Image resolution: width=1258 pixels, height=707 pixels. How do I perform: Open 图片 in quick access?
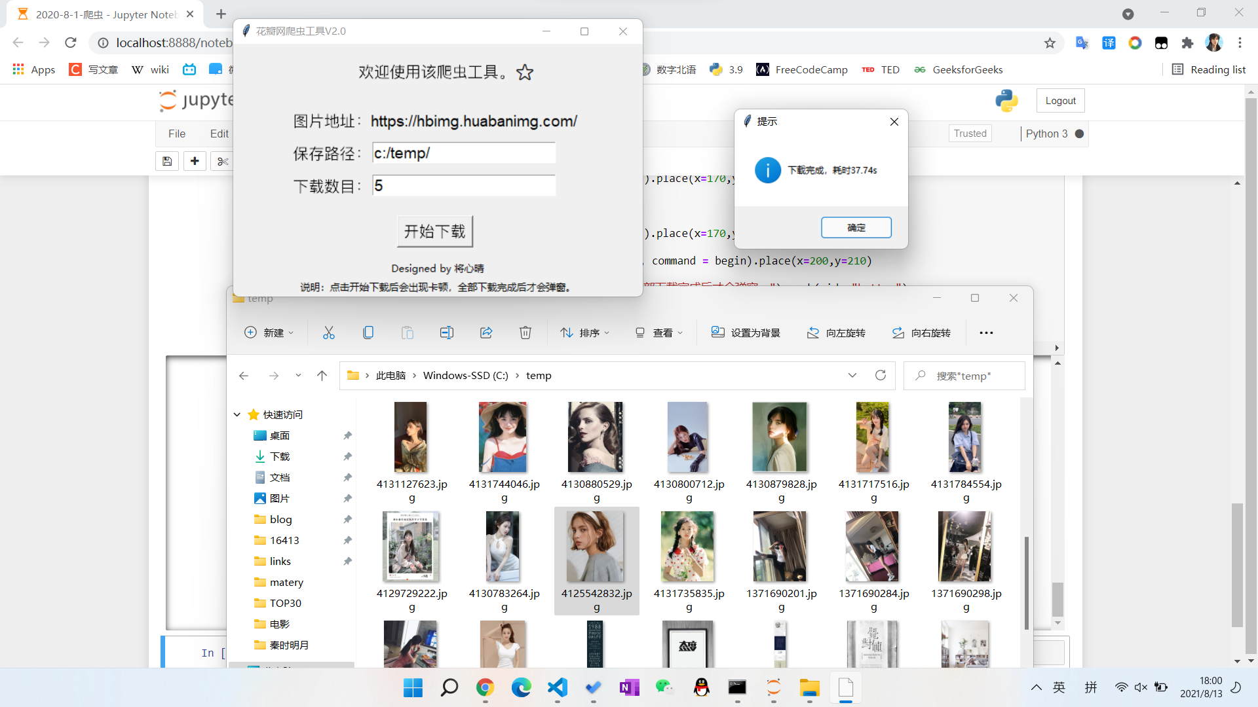[x=280, y=498]
